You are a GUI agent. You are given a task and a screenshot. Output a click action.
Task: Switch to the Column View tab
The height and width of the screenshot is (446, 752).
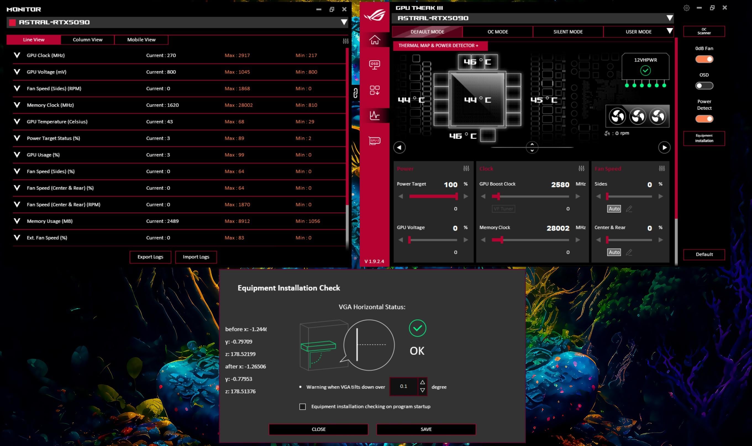(x=88, y=40)
